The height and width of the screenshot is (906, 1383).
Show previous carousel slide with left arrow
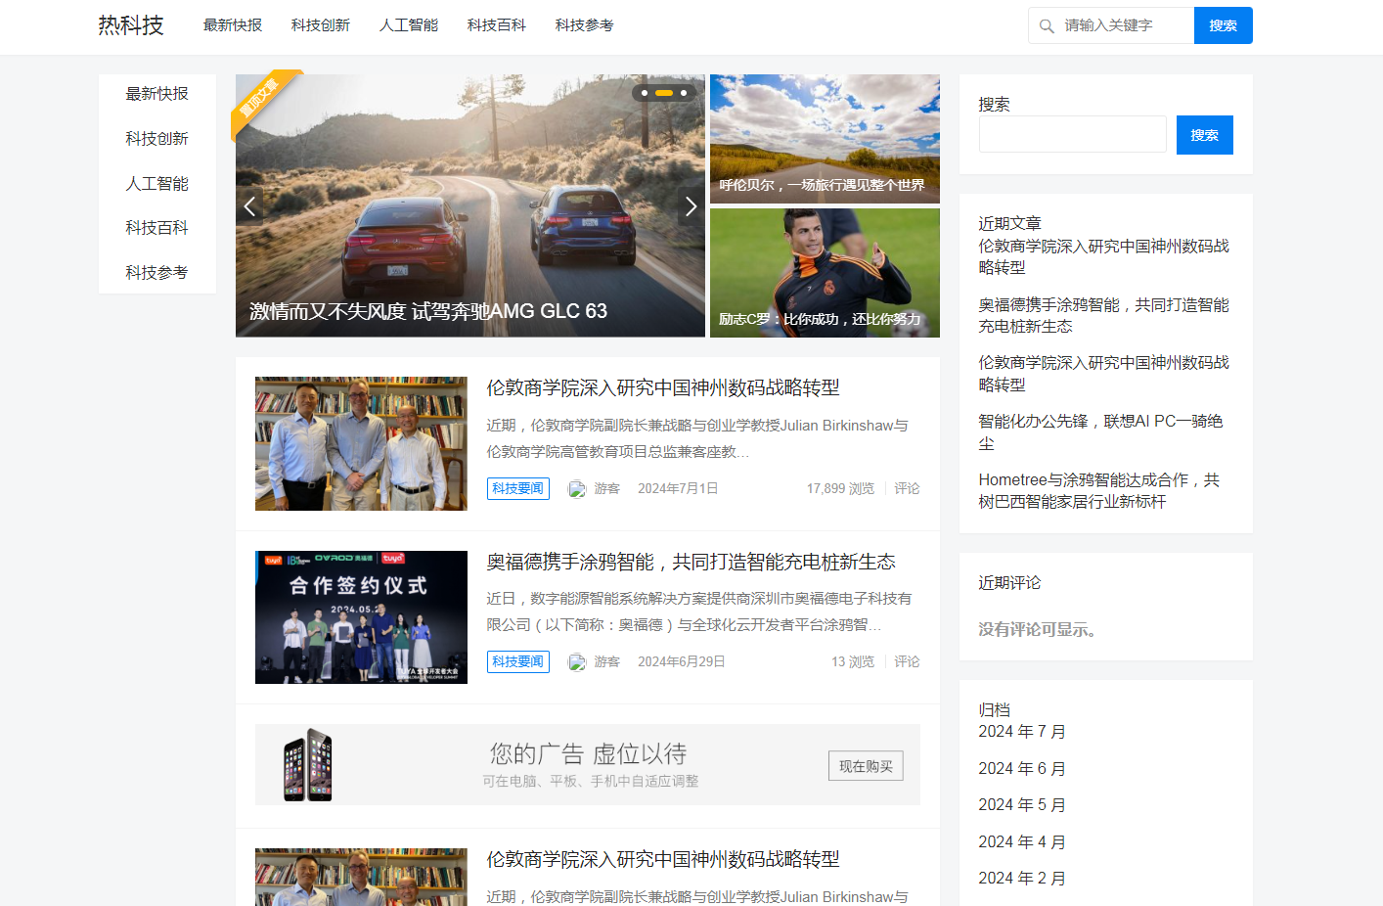click(x=249, y=206)
